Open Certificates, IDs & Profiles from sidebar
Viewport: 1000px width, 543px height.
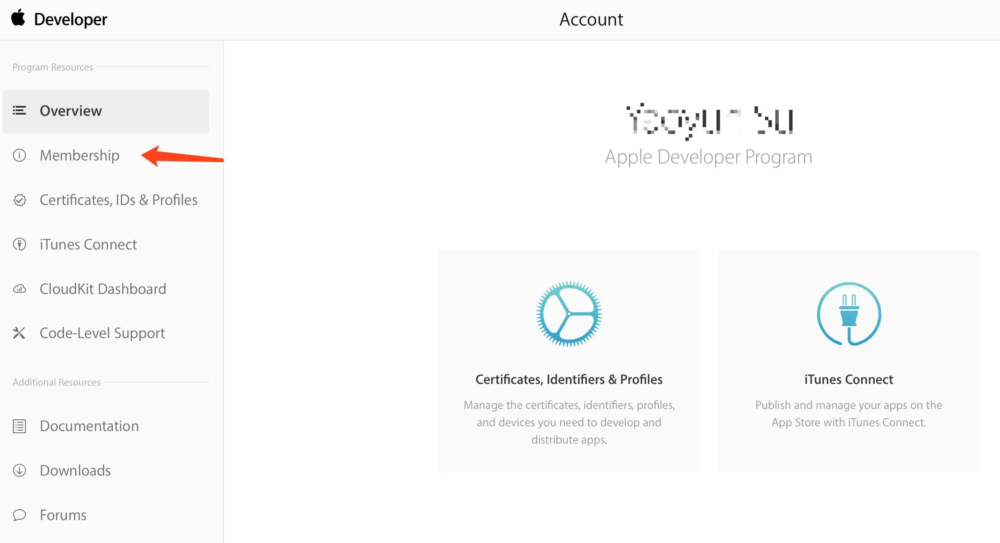point(118,200)
